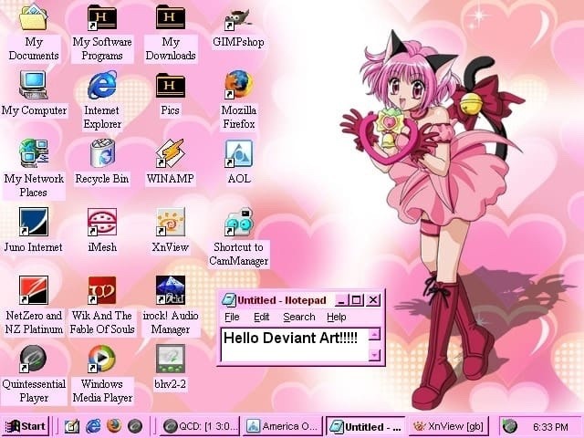
Task: Select the Recycle Bin icon
Action: 102,154
